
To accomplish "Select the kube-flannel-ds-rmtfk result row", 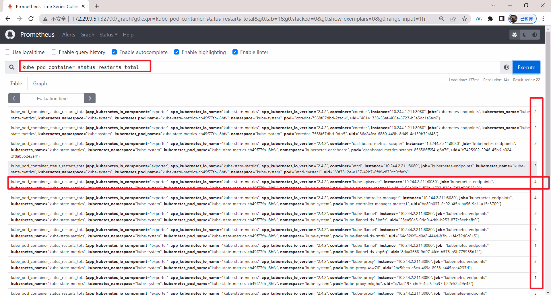I will click(273, 233).
